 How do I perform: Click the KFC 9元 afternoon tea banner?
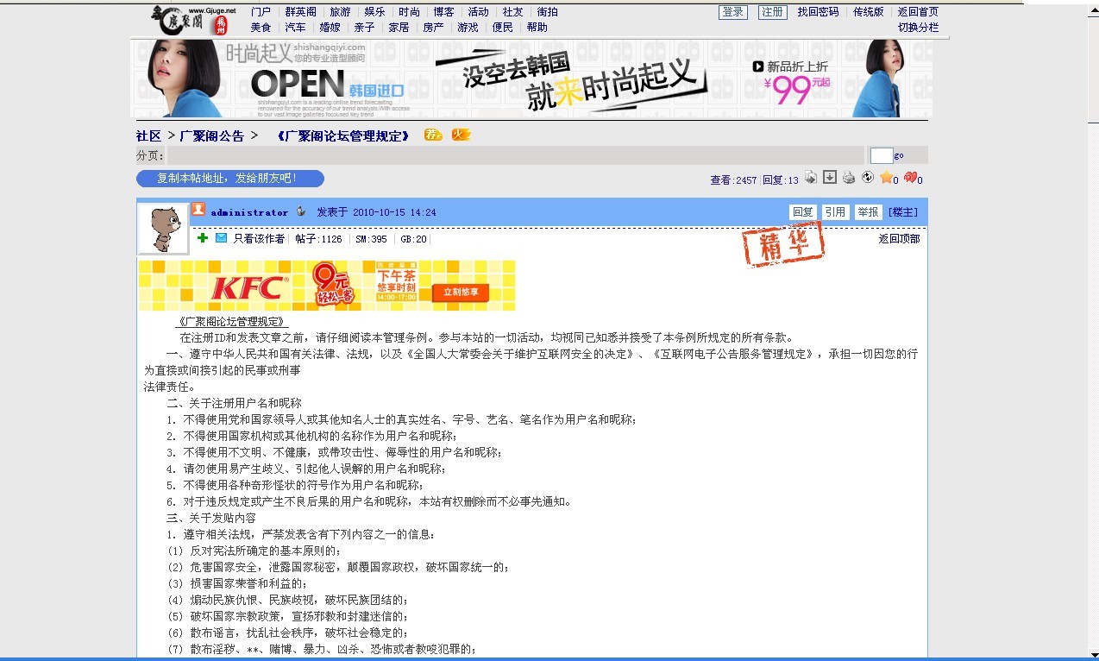(x=327, y=286)
